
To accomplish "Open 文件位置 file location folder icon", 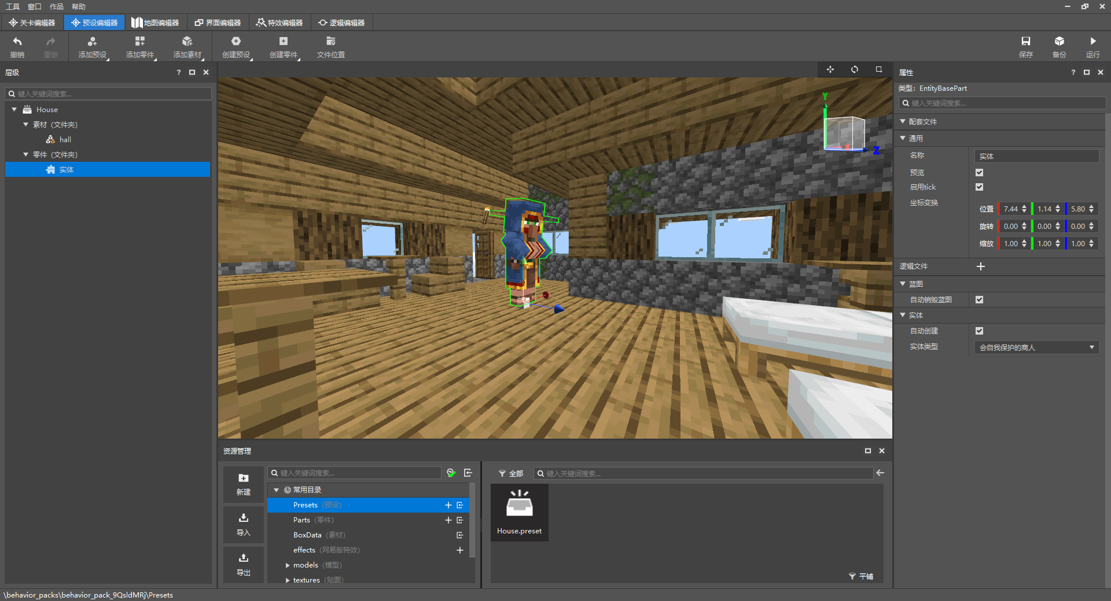I will tap(331, 41).
